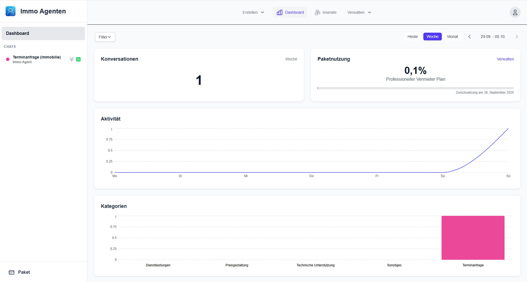The image size is (527, 282).
Task: Go to next week with right arrow
Action: click(x=517, y=37)
